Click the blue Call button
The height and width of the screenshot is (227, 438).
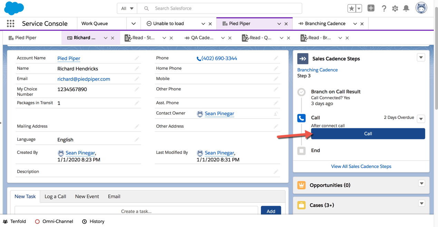click(x=368, y=134)
